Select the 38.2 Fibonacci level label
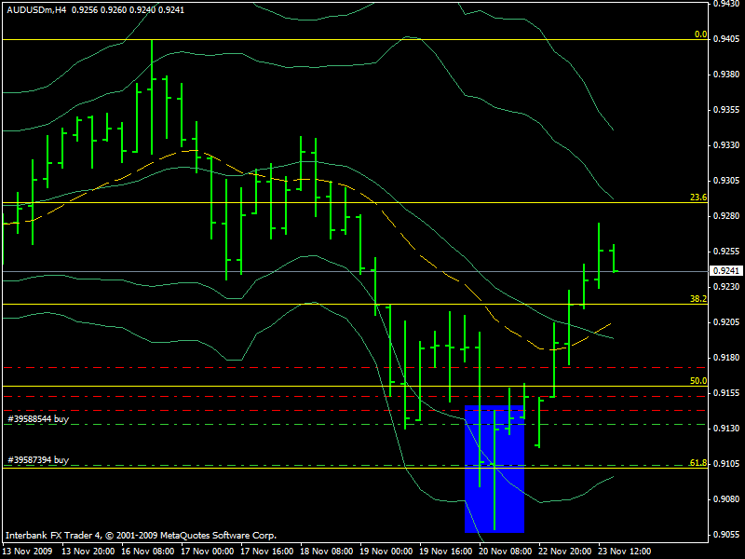 [x=698, y=298]
